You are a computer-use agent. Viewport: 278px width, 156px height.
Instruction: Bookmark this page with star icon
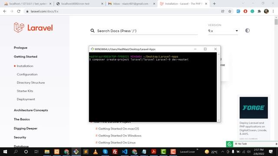pyautogui.click(x=230, y=11)
